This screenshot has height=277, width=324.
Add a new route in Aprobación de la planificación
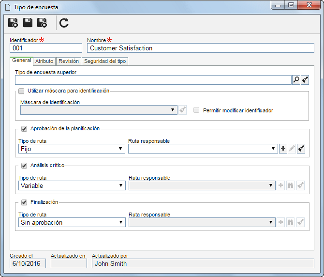point(283,149)
